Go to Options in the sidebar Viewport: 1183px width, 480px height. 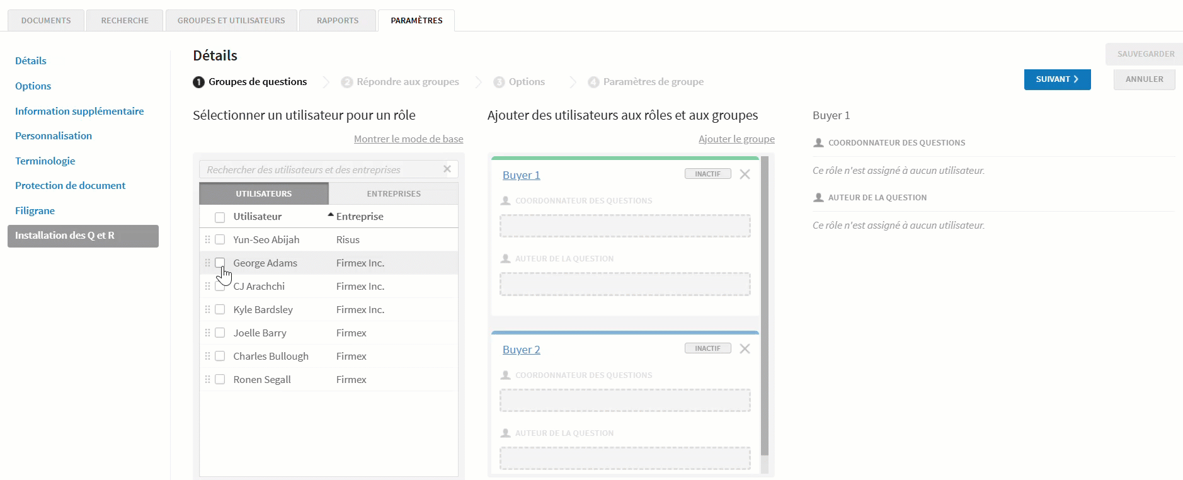pyautogui.click(x=33, y=86)
